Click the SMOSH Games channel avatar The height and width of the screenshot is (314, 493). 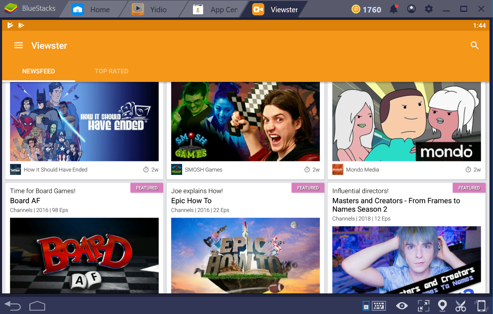click(177, 170)
